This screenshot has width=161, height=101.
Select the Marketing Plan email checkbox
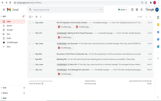pyautogui.click(x=30, y=59)
